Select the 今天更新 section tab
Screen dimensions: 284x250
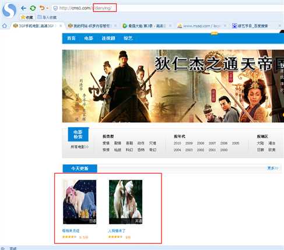(80, 168)
